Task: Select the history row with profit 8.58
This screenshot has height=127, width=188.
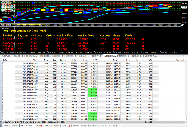Action: (x=80, y=72)
